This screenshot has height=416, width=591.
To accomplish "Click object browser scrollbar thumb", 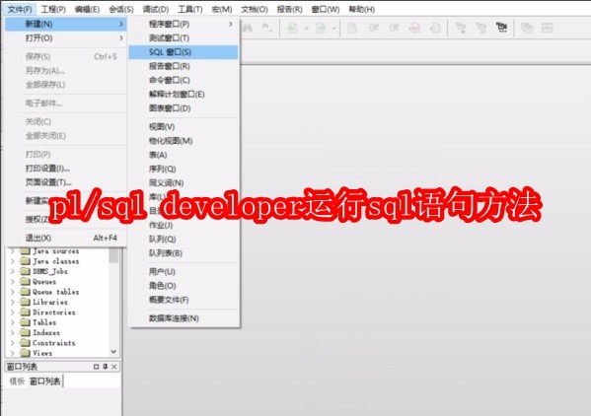I will point(113,255).
